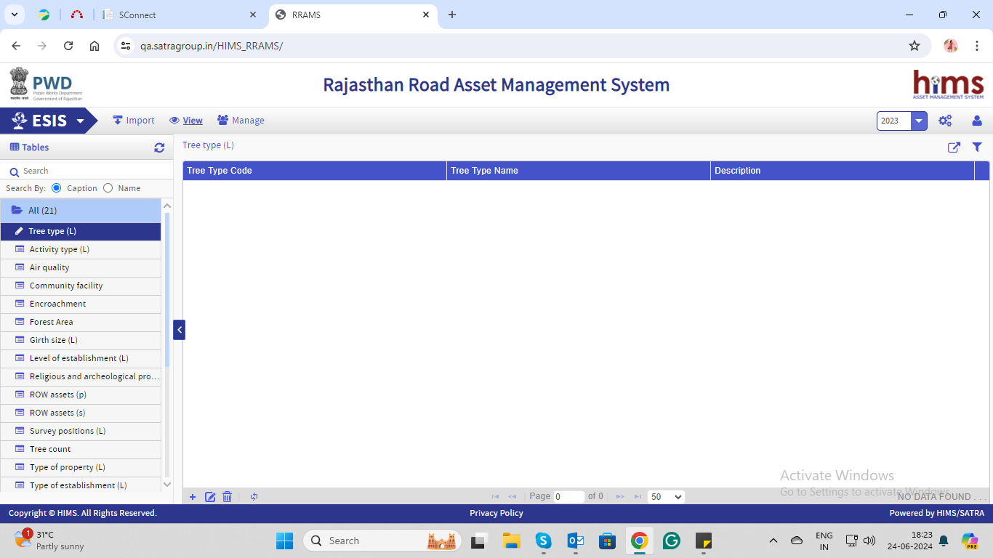Select Community facility table
The height and width of the screenshot is (558, 993).
tap(80, 286)
